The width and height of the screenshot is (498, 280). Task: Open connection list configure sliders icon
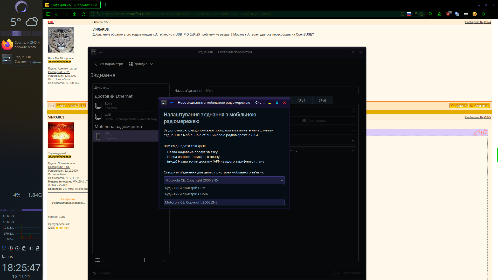pos(98,260)
